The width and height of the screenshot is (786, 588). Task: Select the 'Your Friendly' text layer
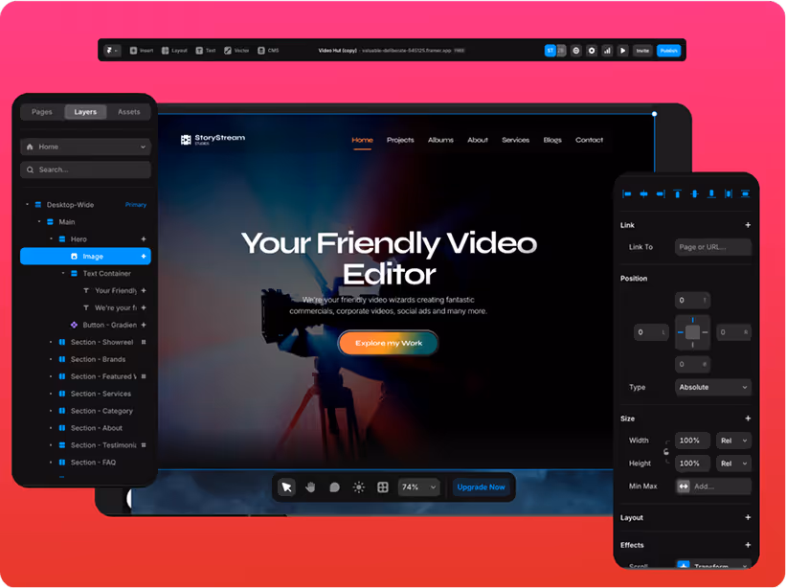[115, 291]
